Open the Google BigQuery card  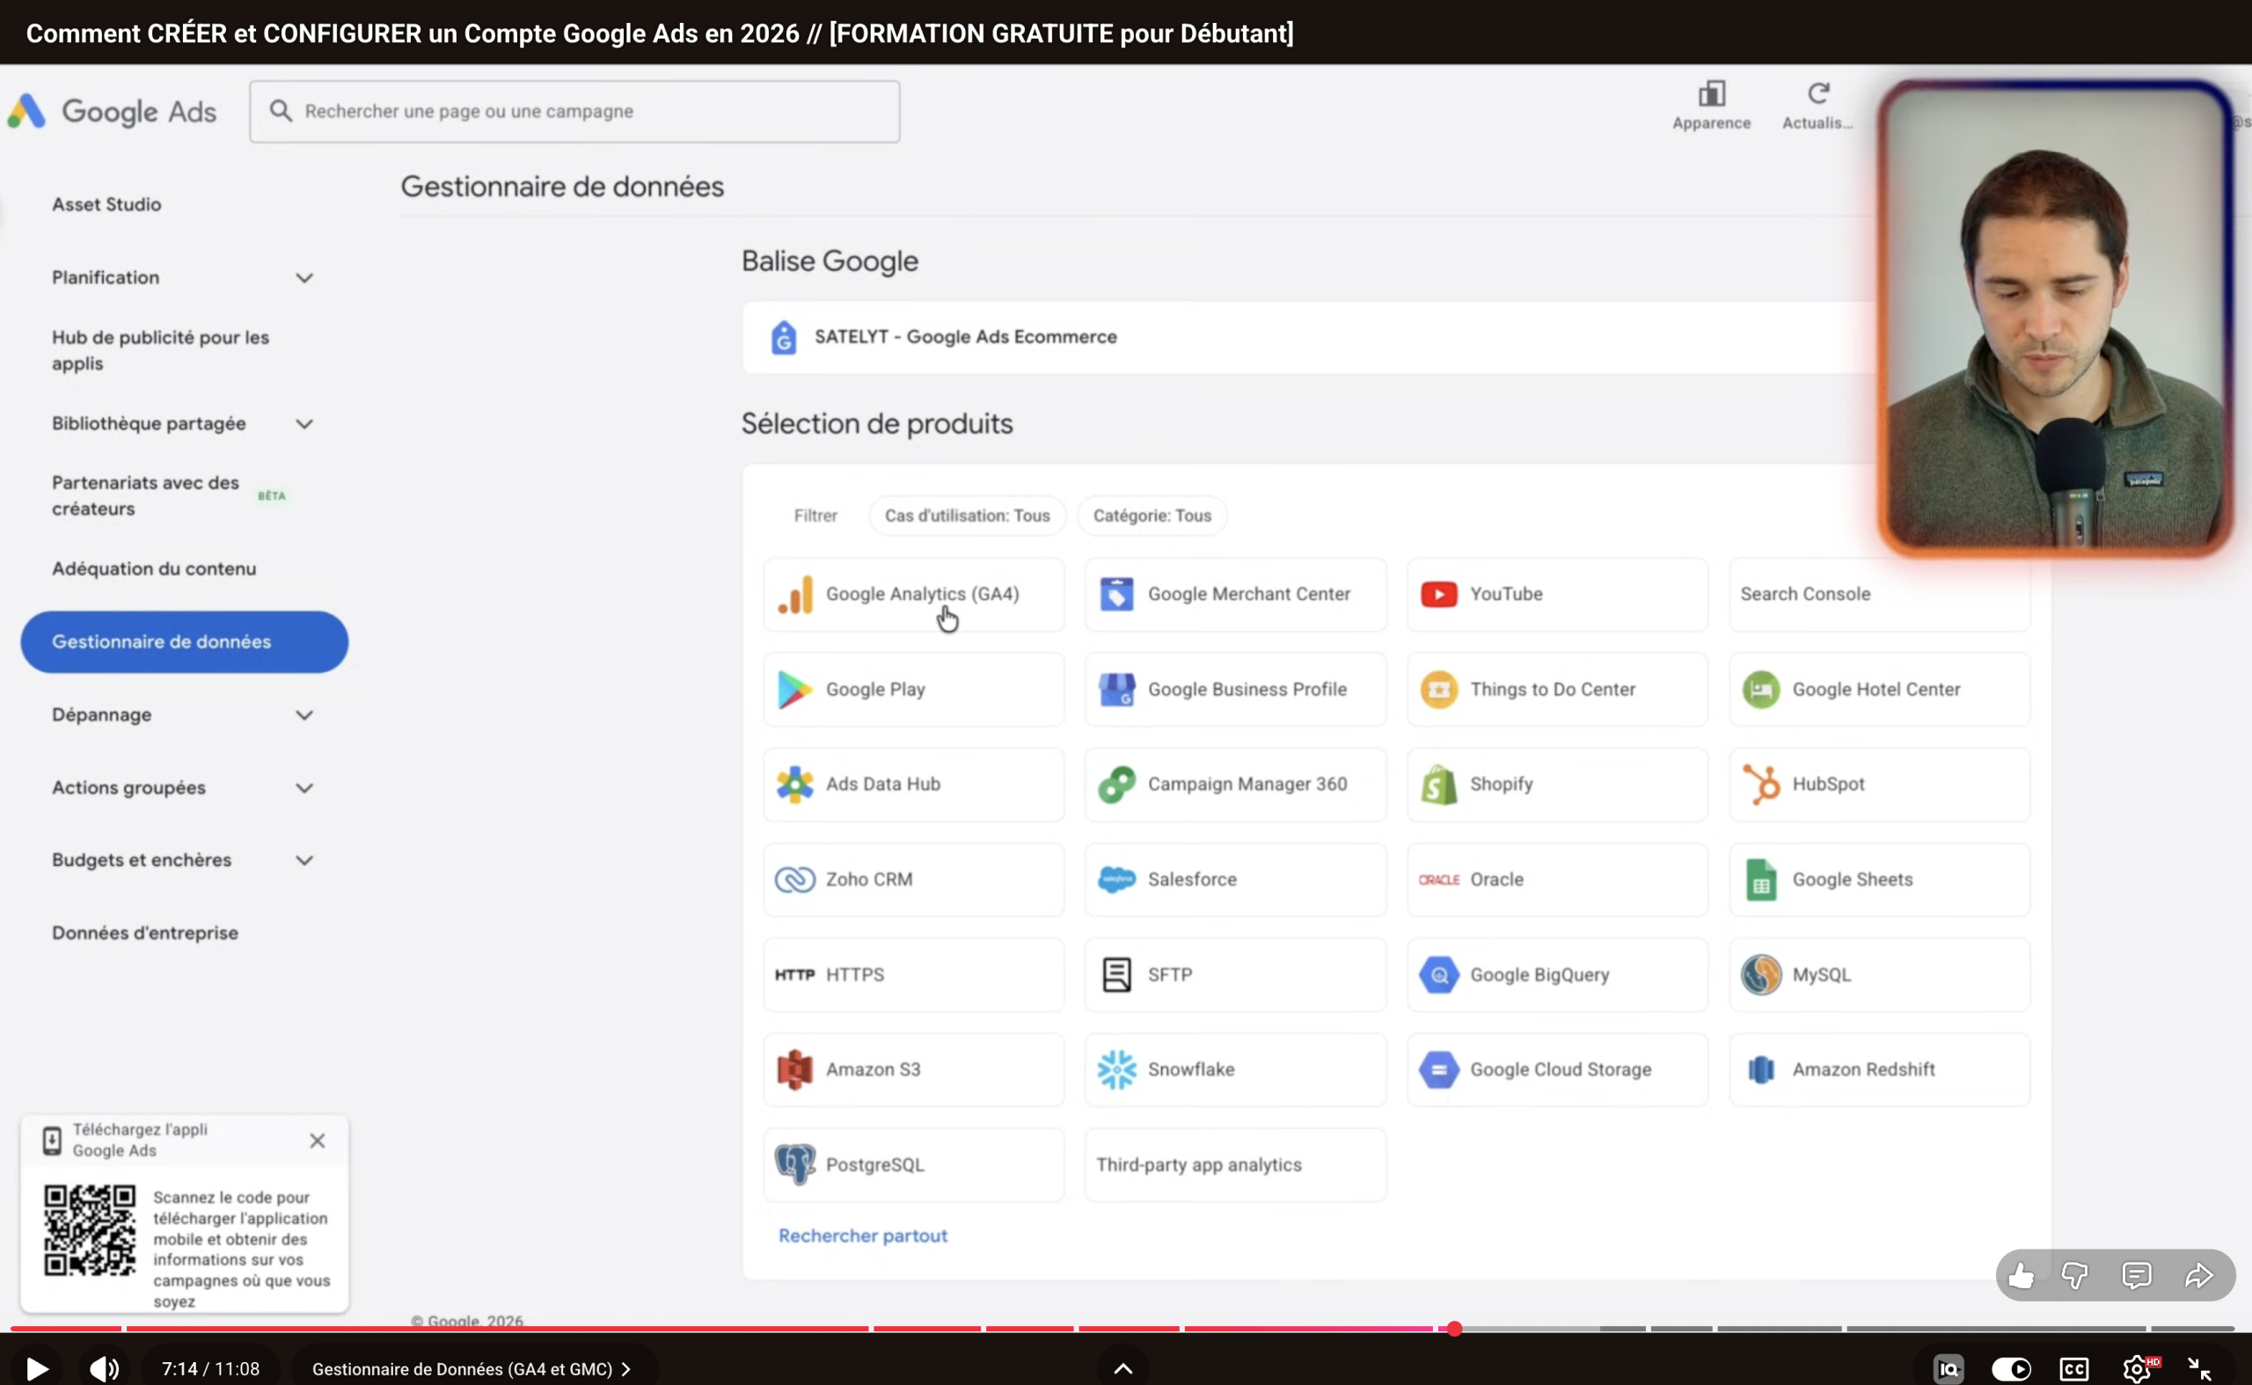pos(1557,975)
